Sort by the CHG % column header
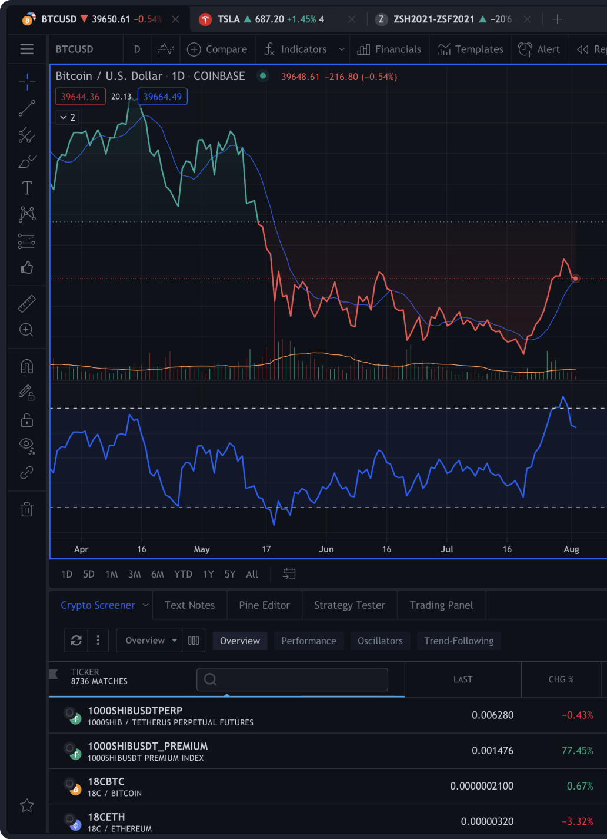Screen dimensions: 607x839 [561, 679]
